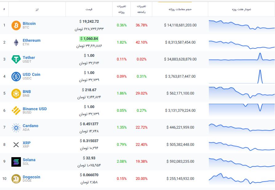Click the USD Coin logo
The width and height of the screenshot is (275, 190).
16,76
